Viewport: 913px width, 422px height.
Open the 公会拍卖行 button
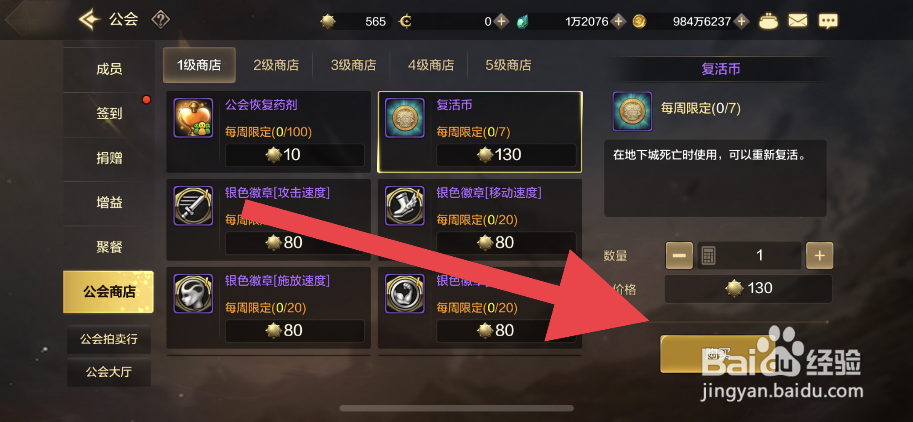109,339
